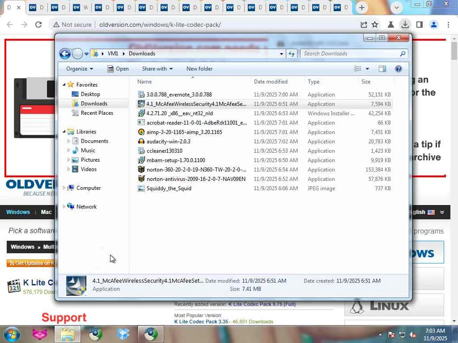Click Chrome share page icon

(364, 25)
